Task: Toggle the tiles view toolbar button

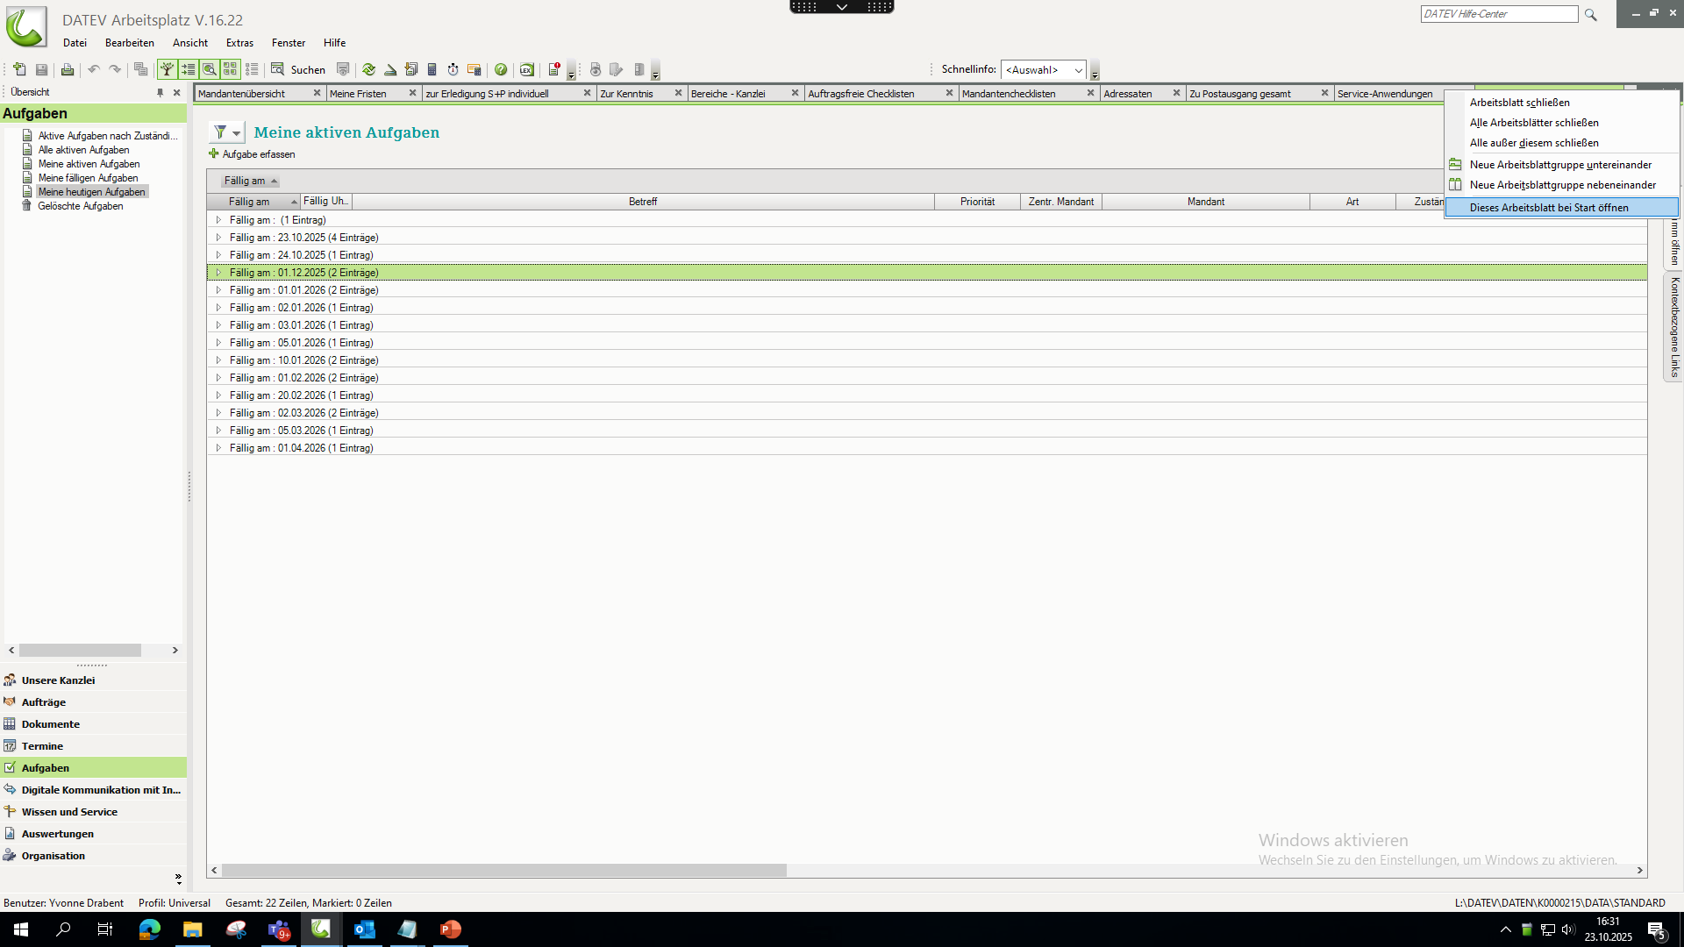Action: (230, 69)
